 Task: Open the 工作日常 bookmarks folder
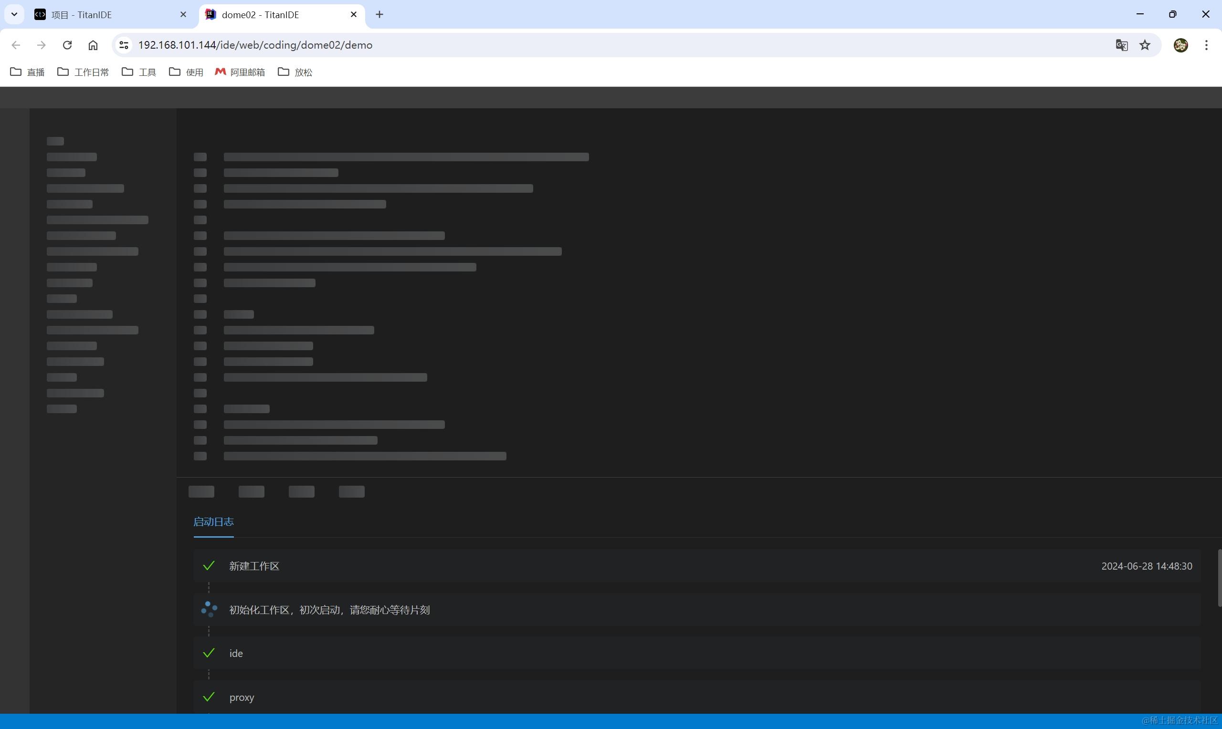click(x=83, y=72)
